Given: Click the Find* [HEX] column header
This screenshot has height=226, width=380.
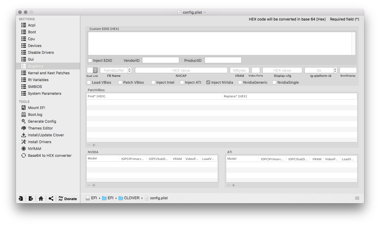Looking at the screenshot, I should 154,96.
